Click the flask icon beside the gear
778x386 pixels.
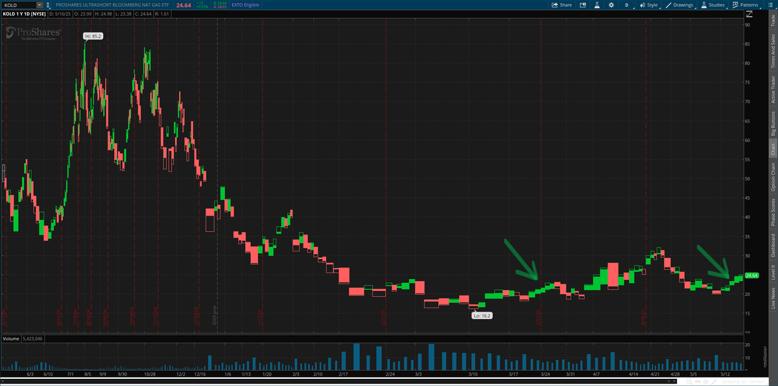tap(597, 5)
